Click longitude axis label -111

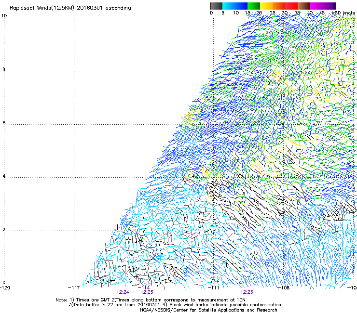214,288
